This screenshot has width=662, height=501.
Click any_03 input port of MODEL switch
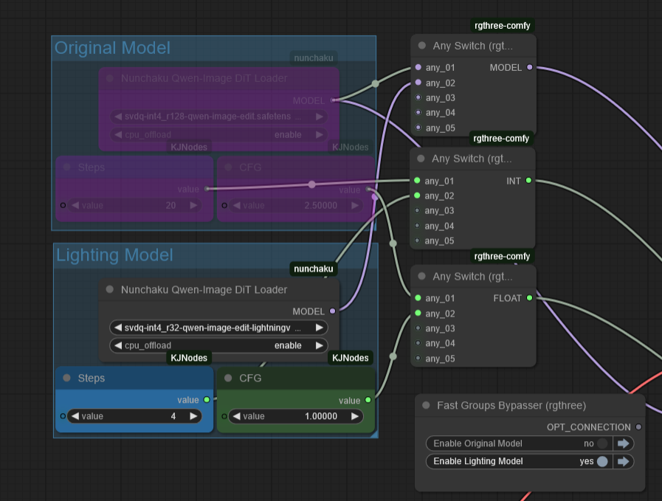(x=418, y=97)
